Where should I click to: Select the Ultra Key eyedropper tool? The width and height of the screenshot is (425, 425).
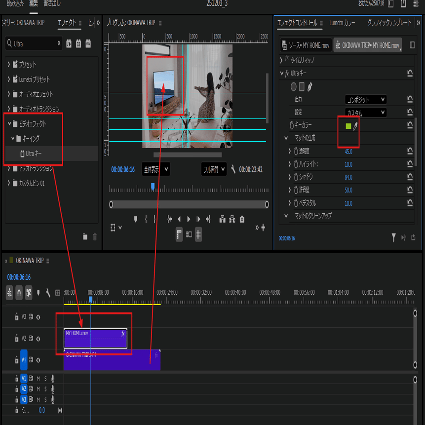click(x=355, y=125)
